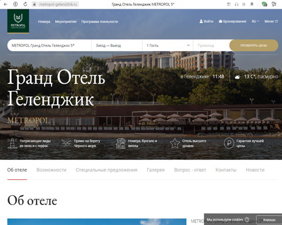
Task: Open Программа лояльности menu item
Action: (100, 22)
